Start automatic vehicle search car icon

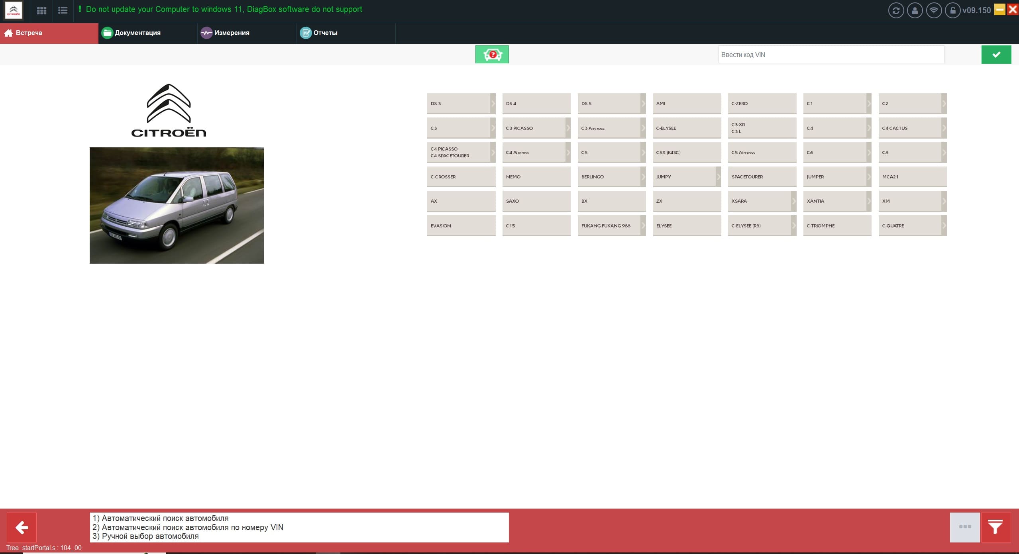(492, 55)
